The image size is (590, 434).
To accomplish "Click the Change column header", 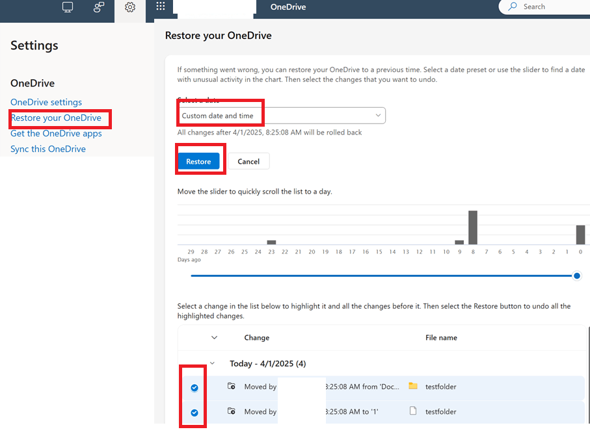I will pyautogui.click(x=256, y=337).
